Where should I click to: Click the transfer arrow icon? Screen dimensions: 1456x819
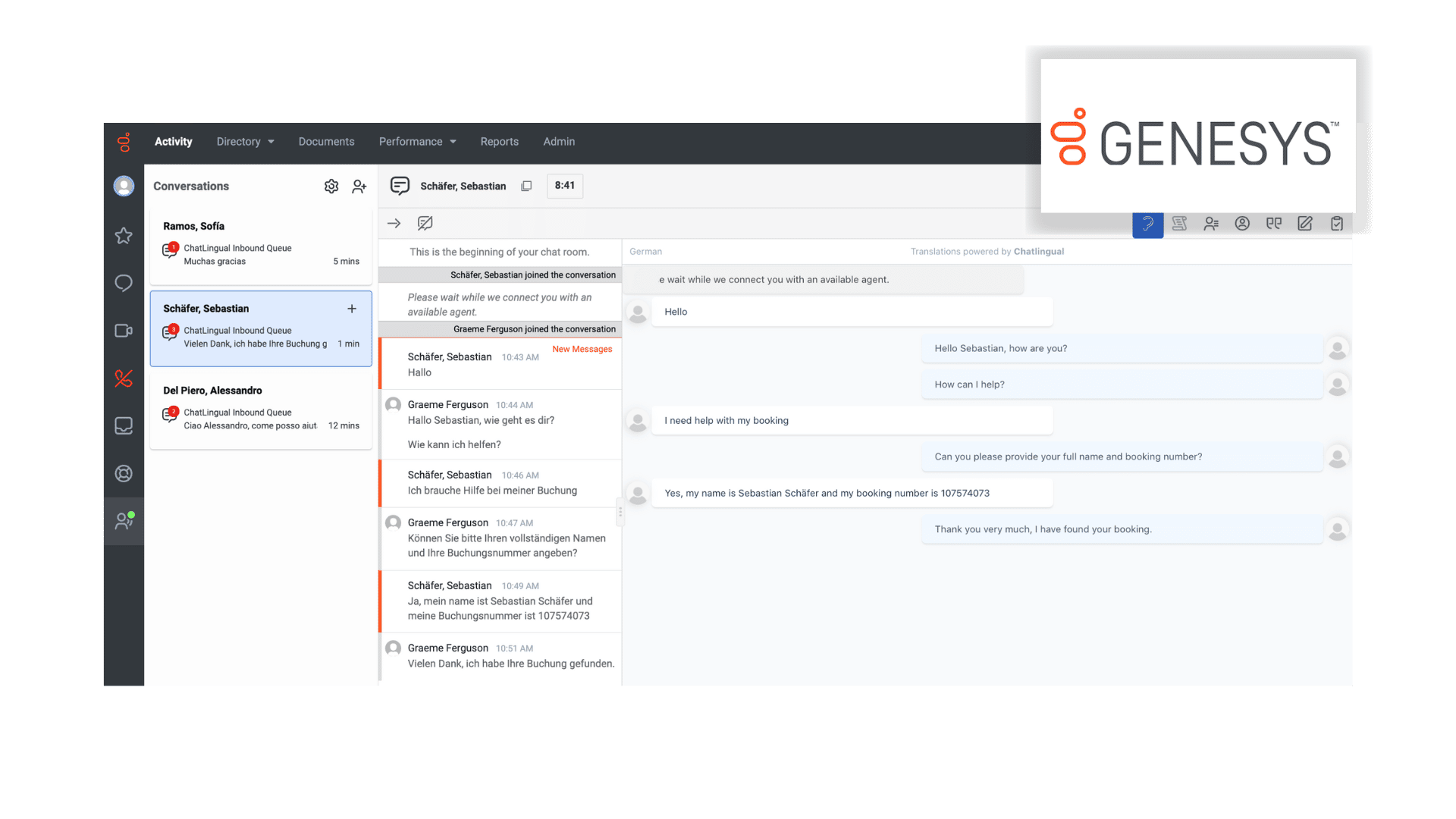tap(394, 223)
